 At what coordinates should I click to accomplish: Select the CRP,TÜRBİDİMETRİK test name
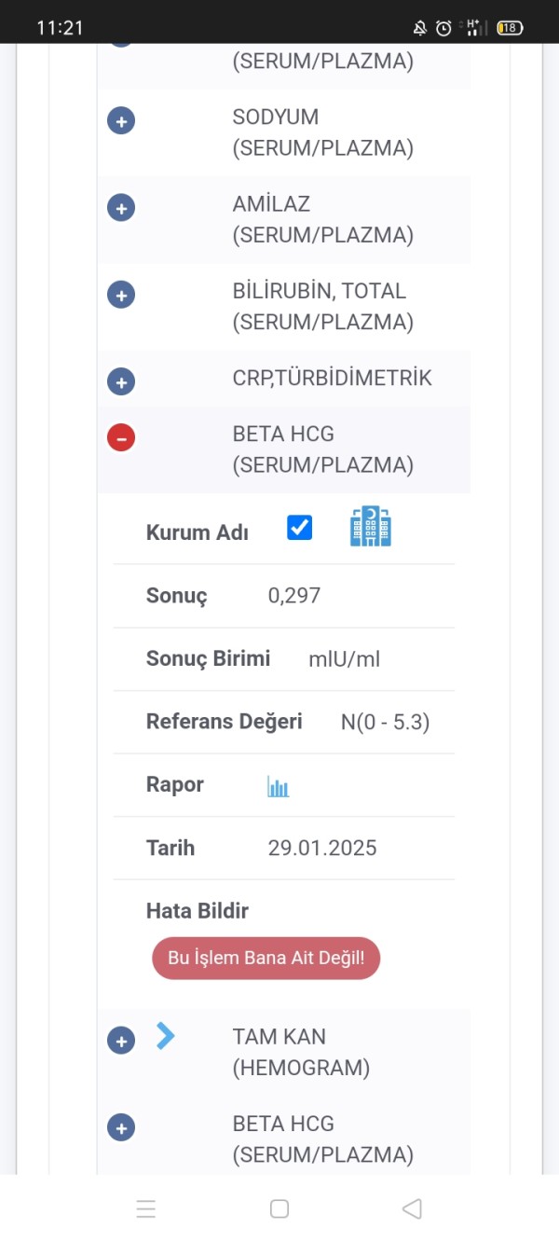(333, 379)
